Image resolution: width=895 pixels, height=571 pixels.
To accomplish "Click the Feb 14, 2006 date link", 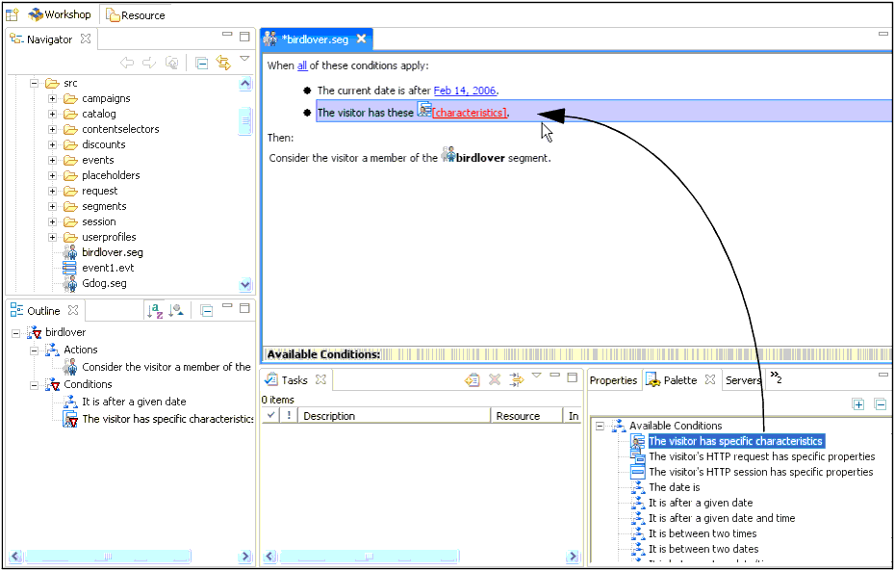I will (465, 91).
